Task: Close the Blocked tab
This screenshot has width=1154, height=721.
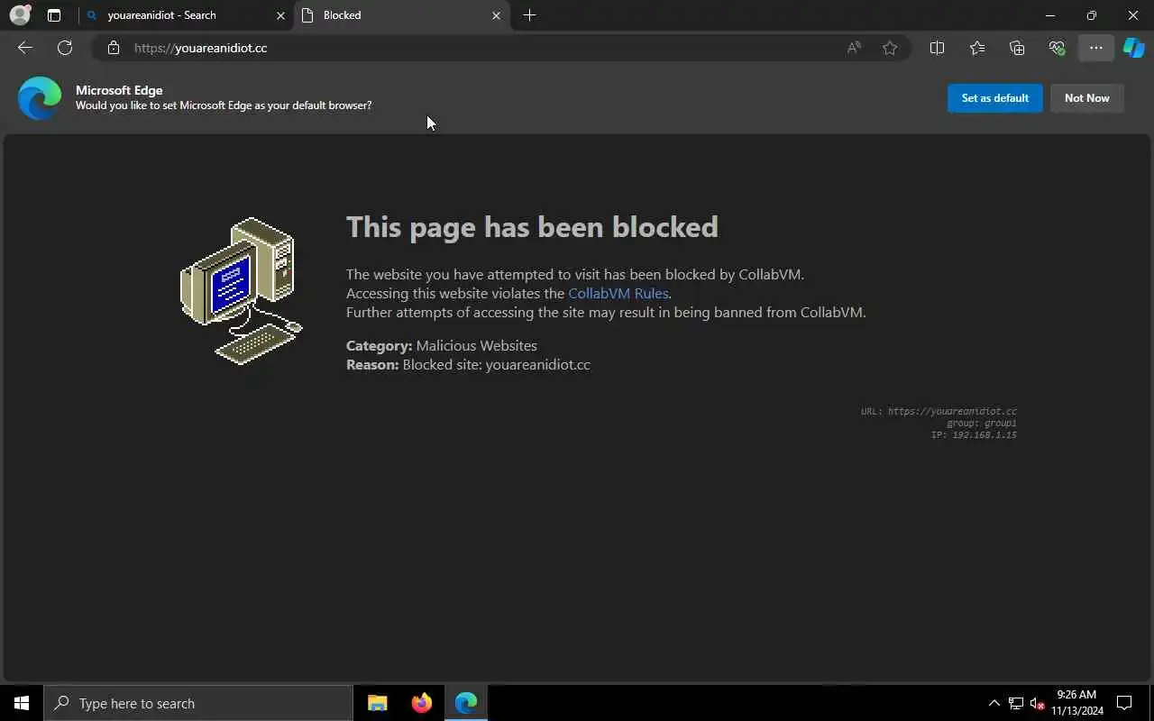Action: click(x=496, y=15)
